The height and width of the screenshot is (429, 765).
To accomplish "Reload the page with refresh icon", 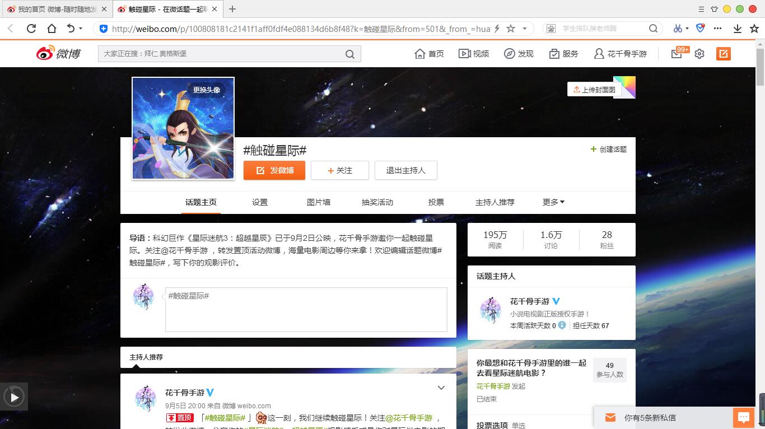I will [x=31, y=29].
